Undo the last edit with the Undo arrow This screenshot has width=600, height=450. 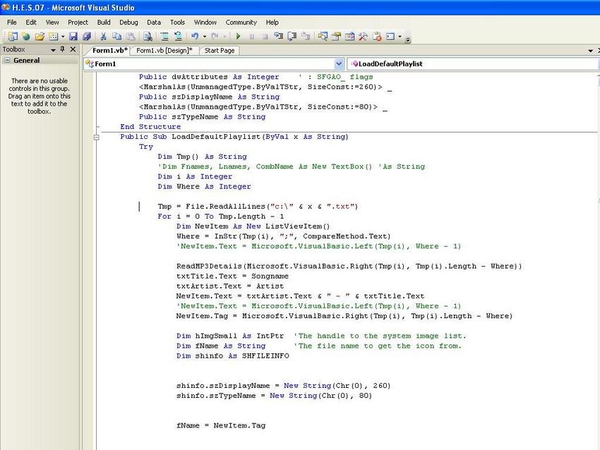195,37
